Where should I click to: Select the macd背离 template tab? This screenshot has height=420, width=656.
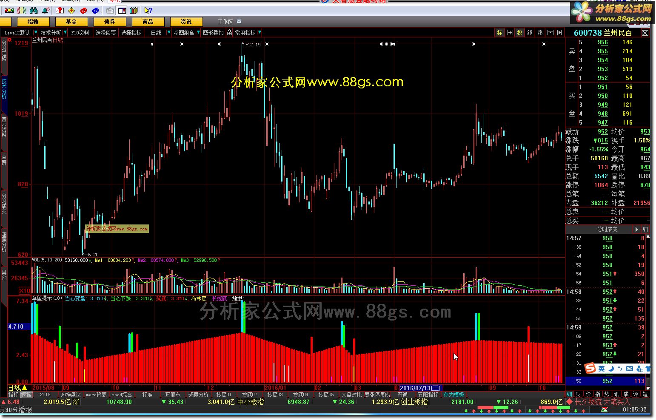click(x=96, y=394)
